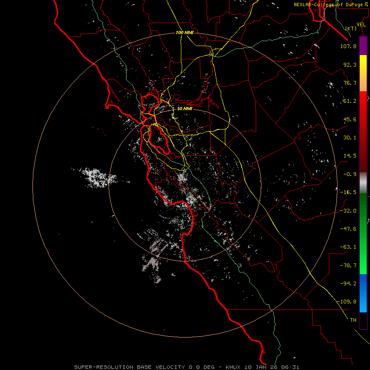Click the TH threshold label
Screen dimensions: 370x370
tap(353, 320)
